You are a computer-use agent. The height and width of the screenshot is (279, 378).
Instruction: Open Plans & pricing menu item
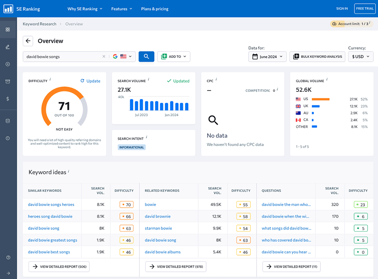(155, 9)
